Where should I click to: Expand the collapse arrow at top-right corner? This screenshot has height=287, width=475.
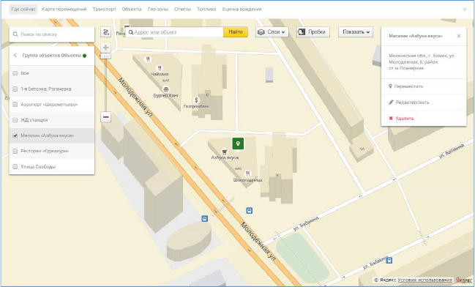(x=465, y=10)
